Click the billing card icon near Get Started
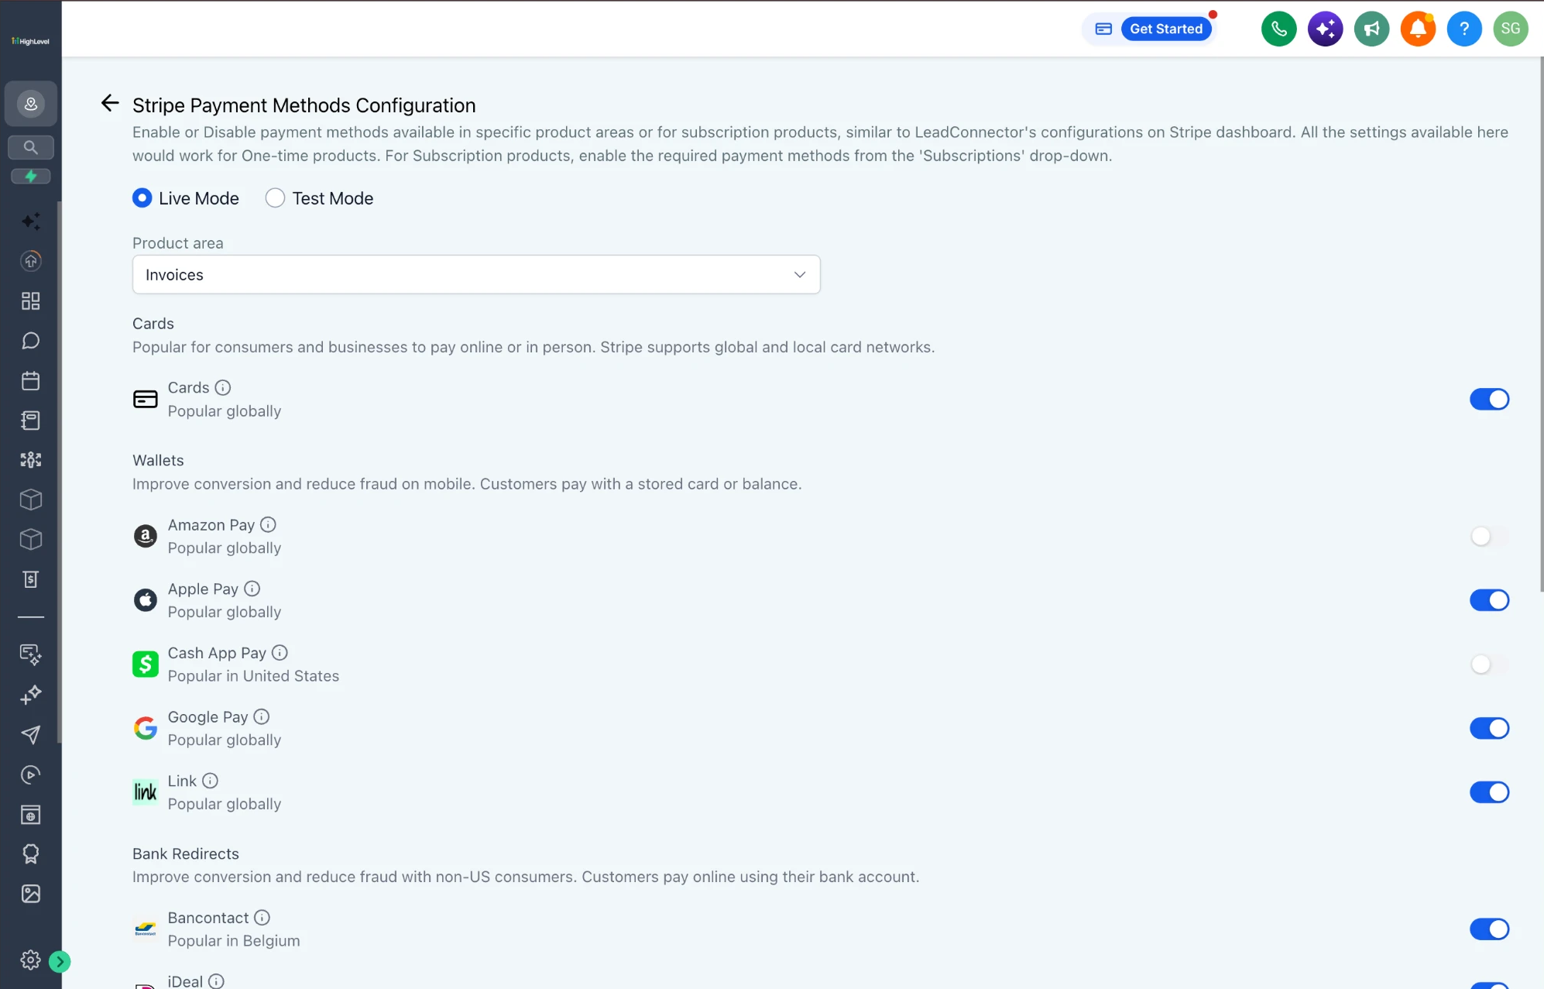 (x=1103, y=29)
